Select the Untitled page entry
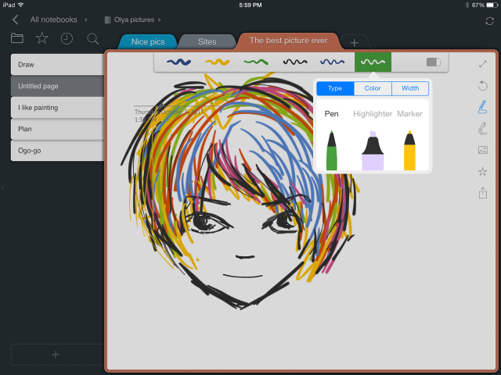The height and width of the screenshot is (375, 501). coord(57,86)
